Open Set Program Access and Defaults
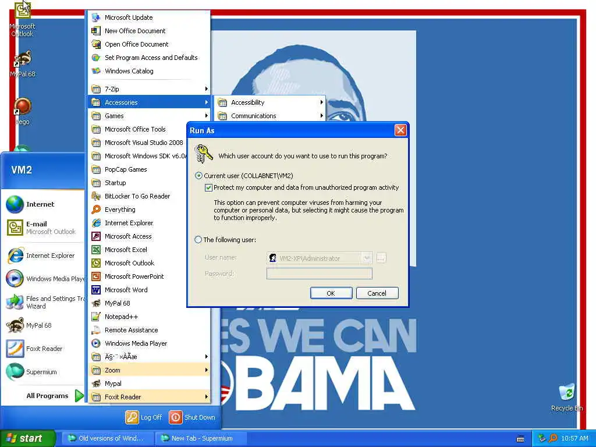The height and width of the screenshot is (447, 596). pos(150,58)
